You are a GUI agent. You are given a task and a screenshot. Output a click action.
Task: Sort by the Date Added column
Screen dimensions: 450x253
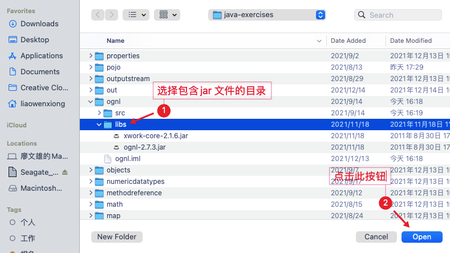pos(348,41)
